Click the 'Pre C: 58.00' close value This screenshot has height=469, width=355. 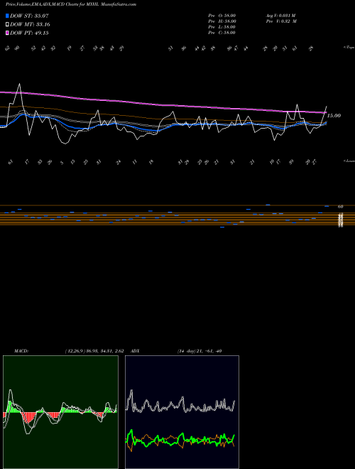pos(222,33)
